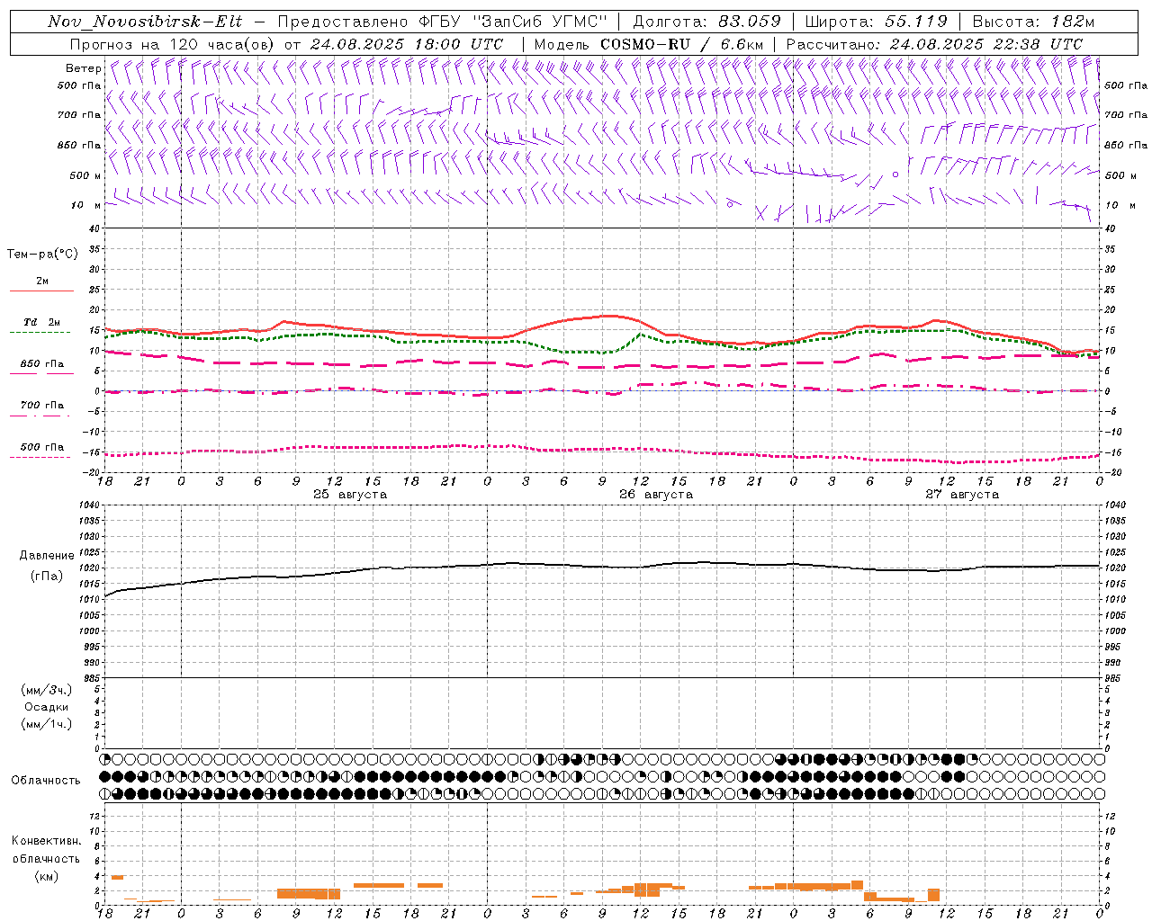
Task: Click the Высота: 182м header field
Action: click(1034, 22)
